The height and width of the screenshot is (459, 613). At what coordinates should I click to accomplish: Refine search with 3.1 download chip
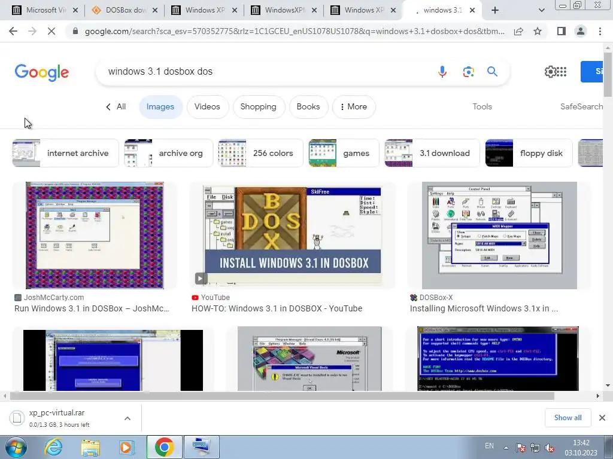(432, 153)
